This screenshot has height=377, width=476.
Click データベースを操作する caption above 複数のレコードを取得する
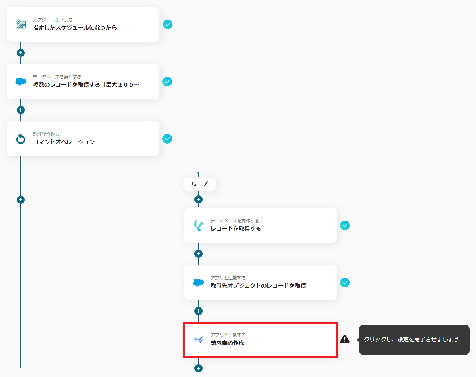57,77
